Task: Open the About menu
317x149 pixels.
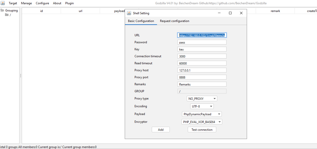Action: click(57, 3)
